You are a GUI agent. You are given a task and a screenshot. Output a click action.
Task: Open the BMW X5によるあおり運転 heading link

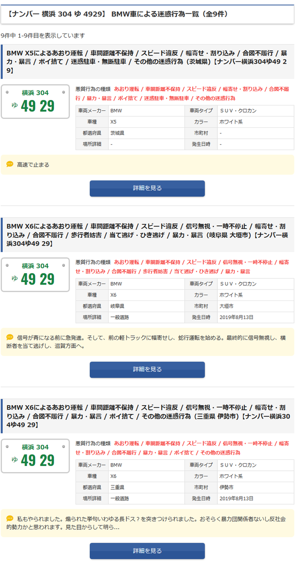[x=147, y=62]
